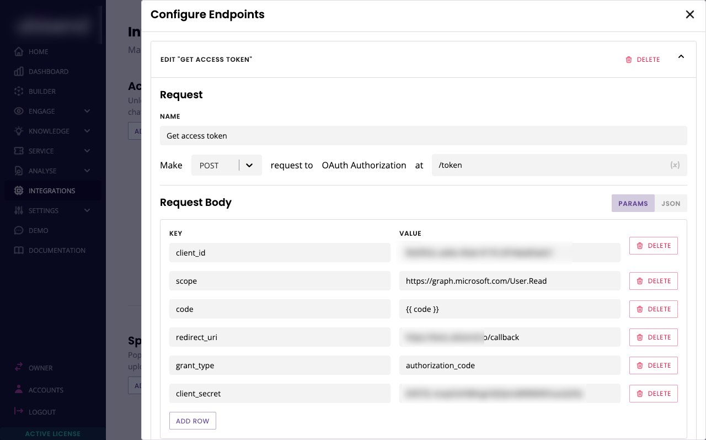Image resolution: width=706 pixels, height=440 pixels.
Task: Click the Add Row button
Action: click(x=192, y=420)
